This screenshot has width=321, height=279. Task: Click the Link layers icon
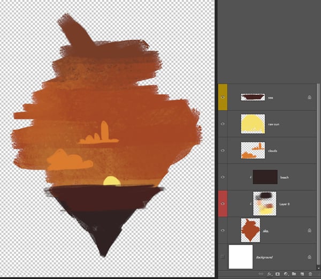point(261,274)
